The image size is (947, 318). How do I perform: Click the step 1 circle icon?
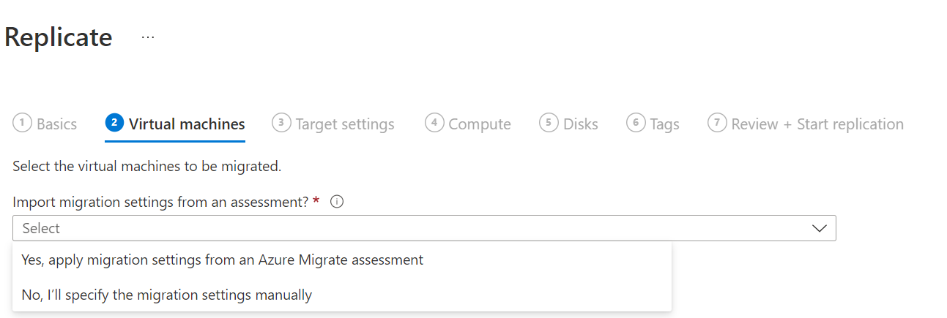[x=22, y=123]
